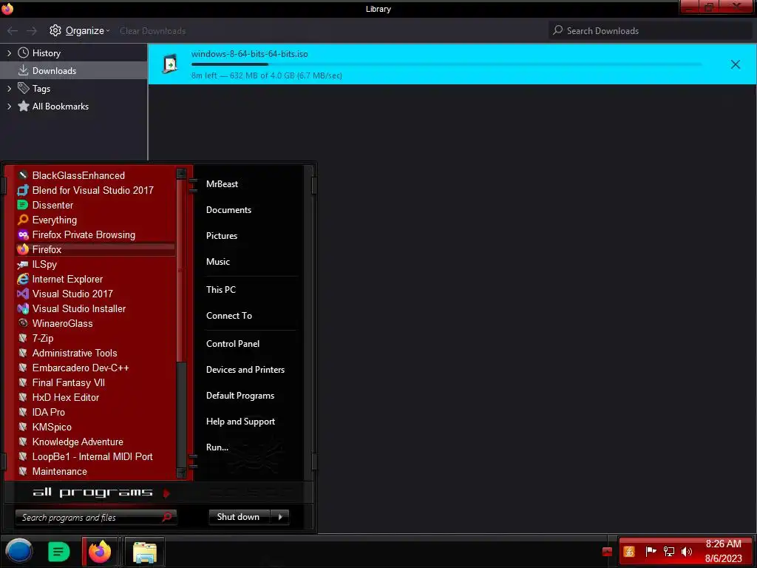Open Help and Support
The image size is (757, 568).
[x=240, y=422]
